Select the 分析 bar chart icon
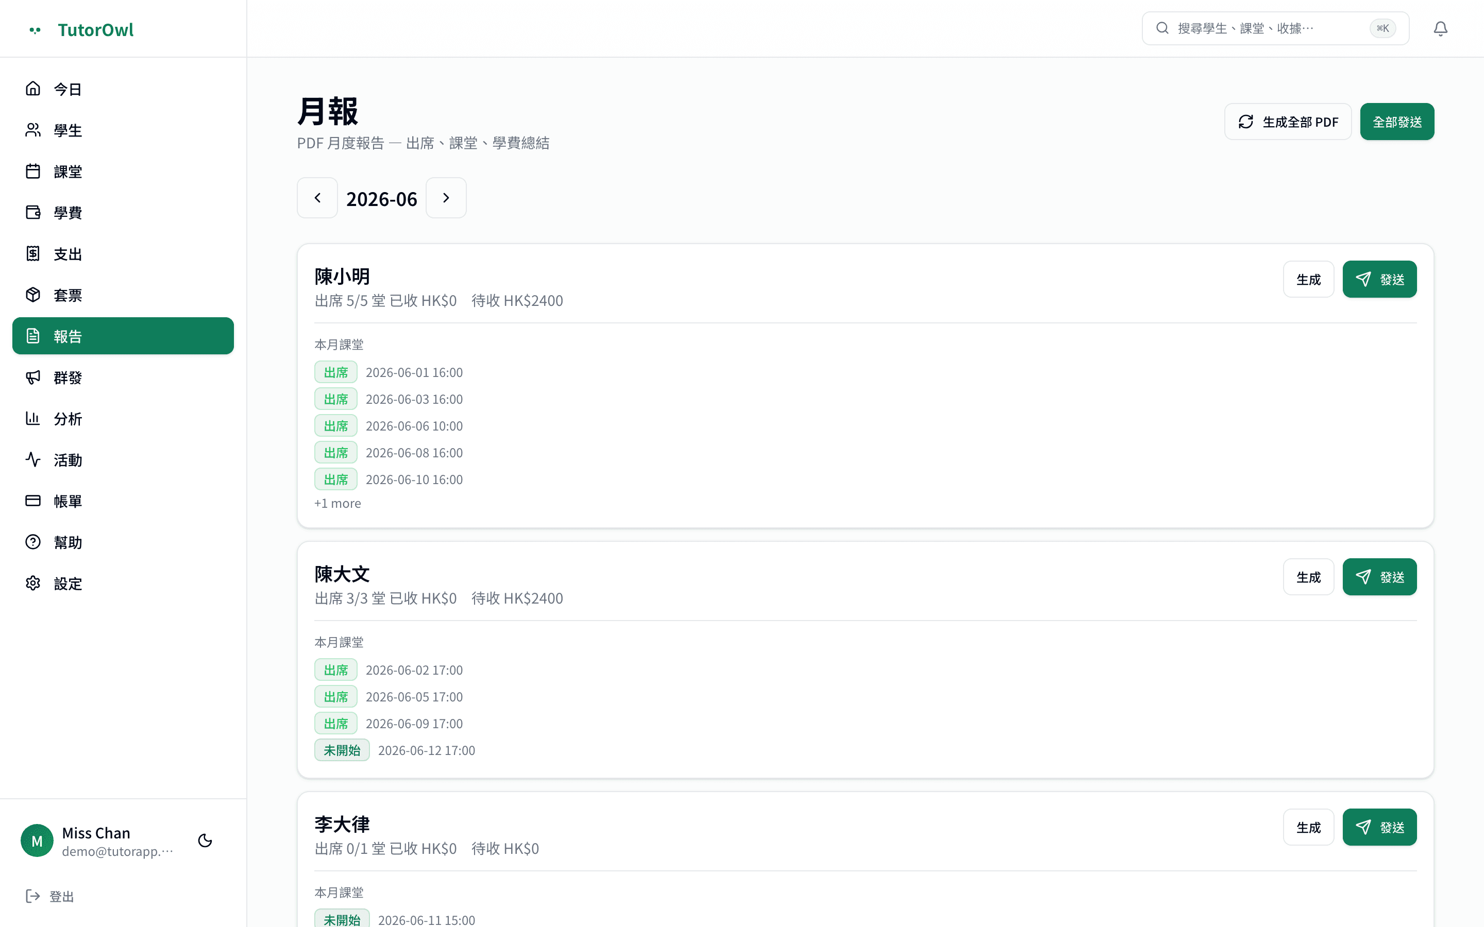Viewport: 1484px width, 927px height. 33,418
